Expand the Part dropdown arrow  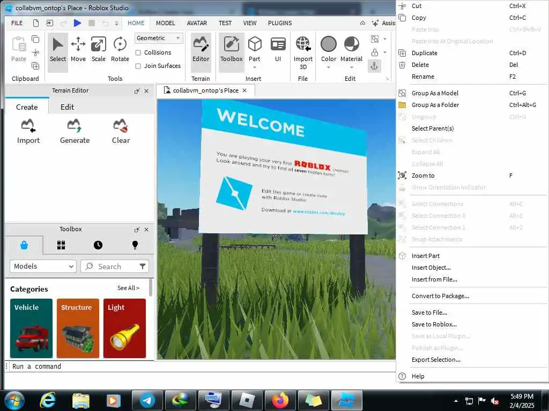coord(255,67)
